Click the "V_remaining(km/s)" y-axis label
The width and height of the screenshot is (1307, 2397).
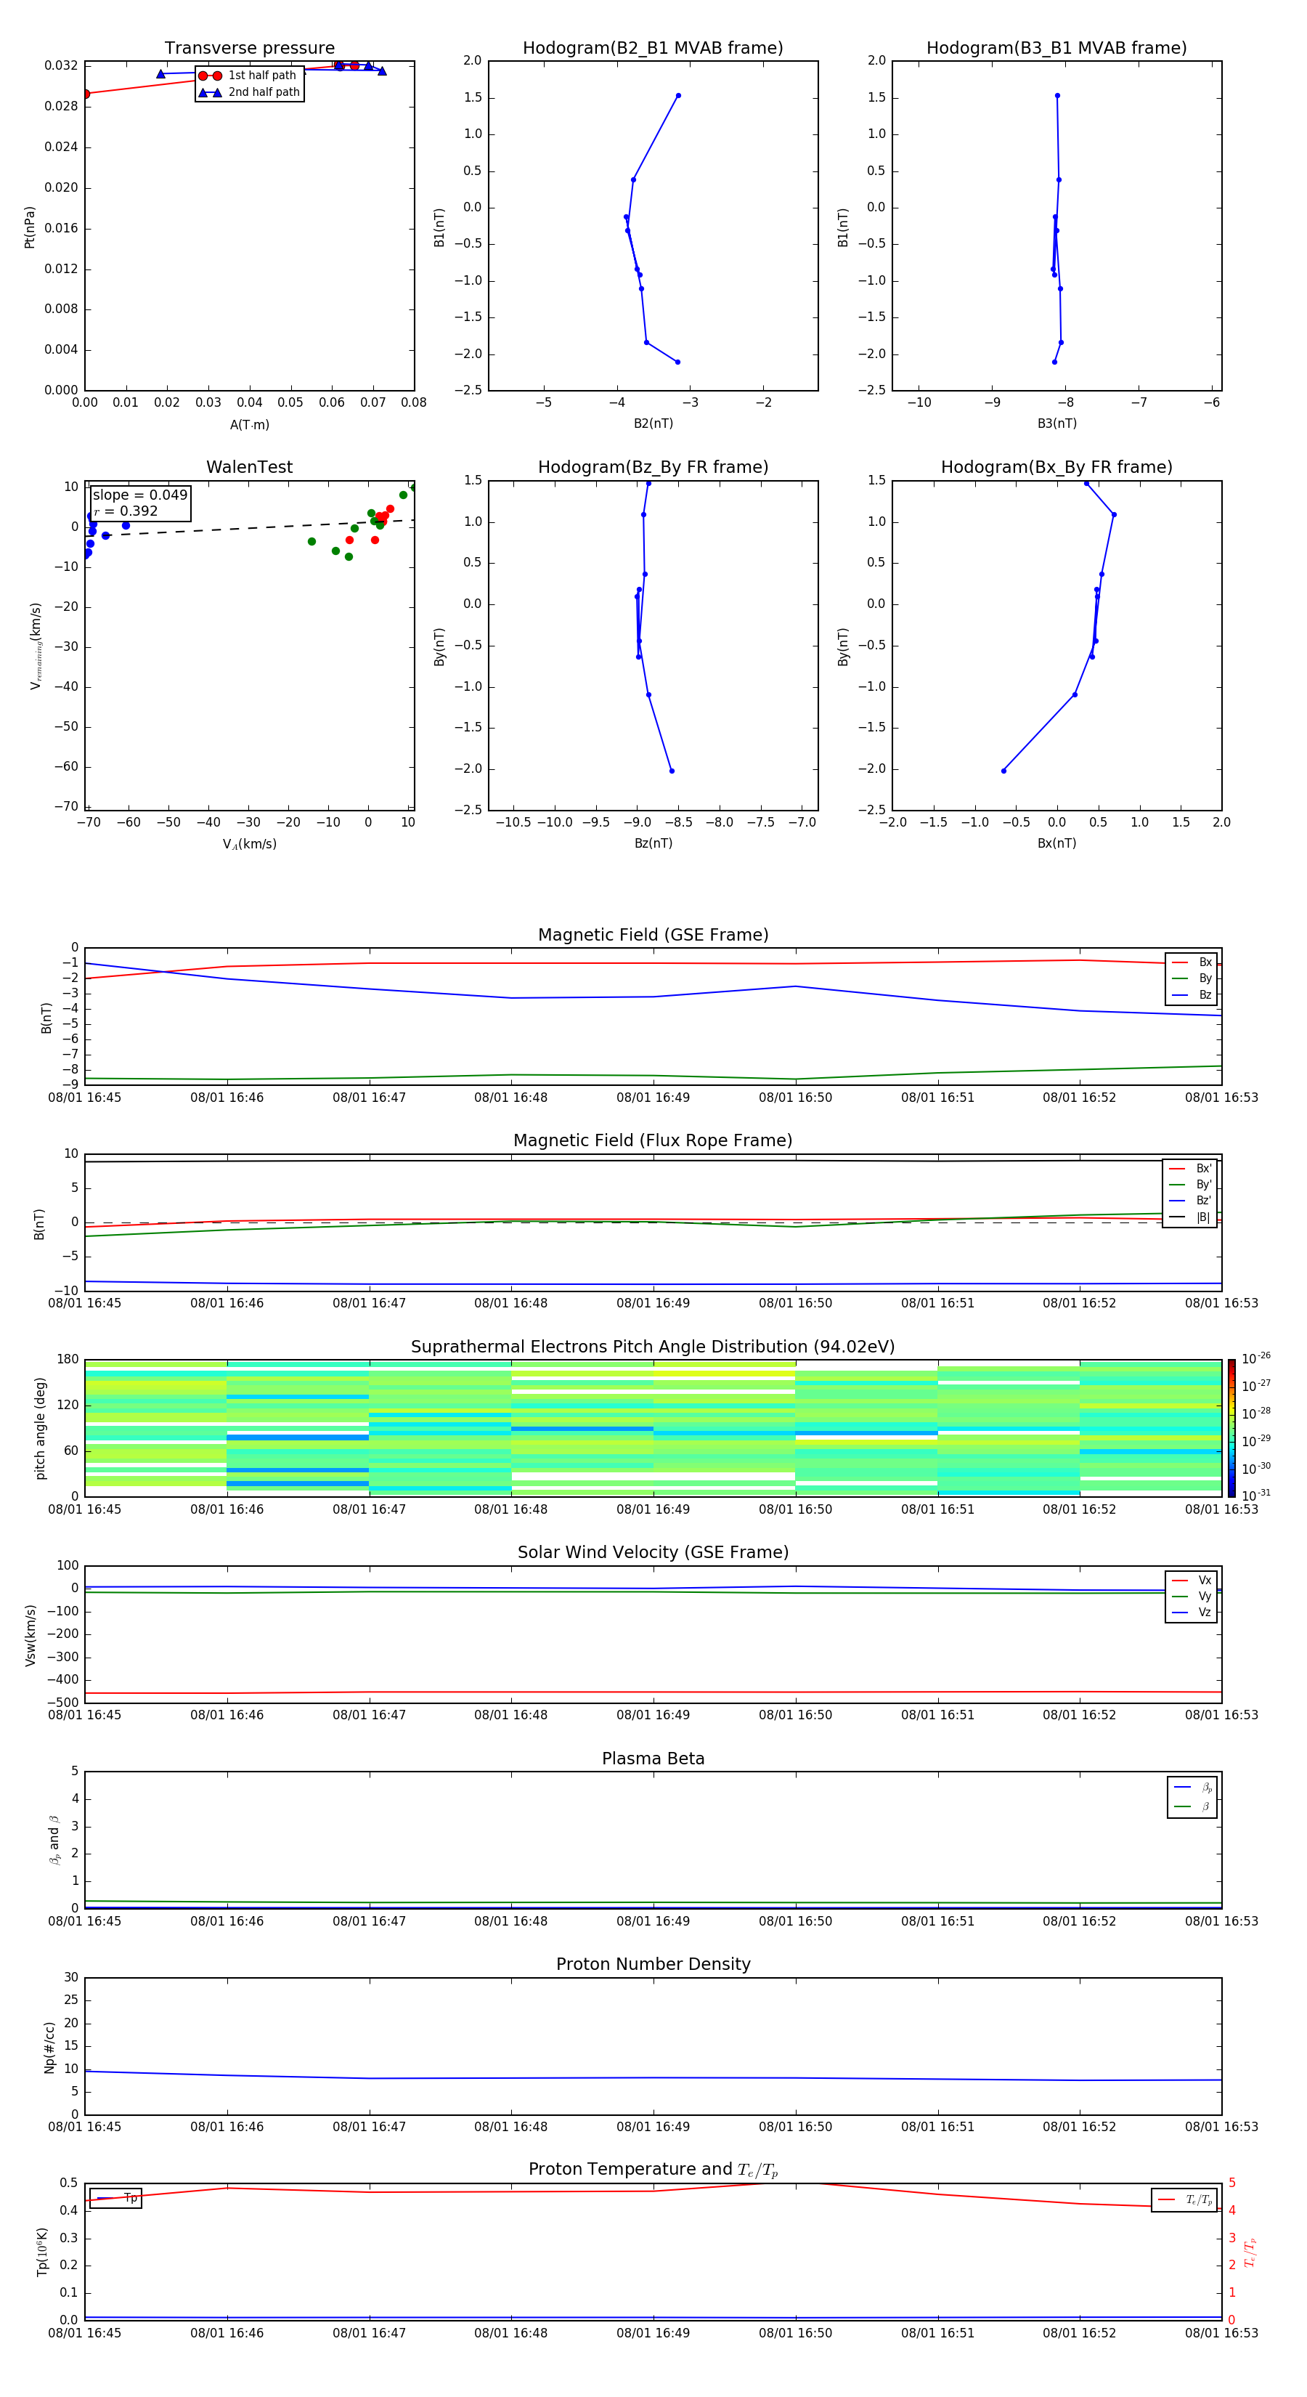point(36,646)
